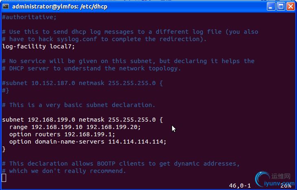Click the which we don't really recommend comment
The height and width of the screenshot is (190, 297).
pos(68,171)
